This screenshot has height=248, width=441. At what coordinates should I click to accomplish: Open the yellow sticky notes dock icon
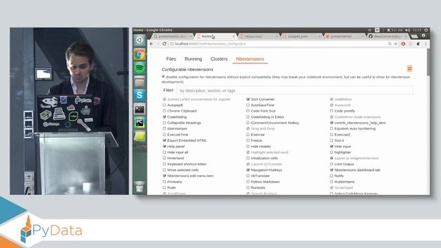[139, 136]
